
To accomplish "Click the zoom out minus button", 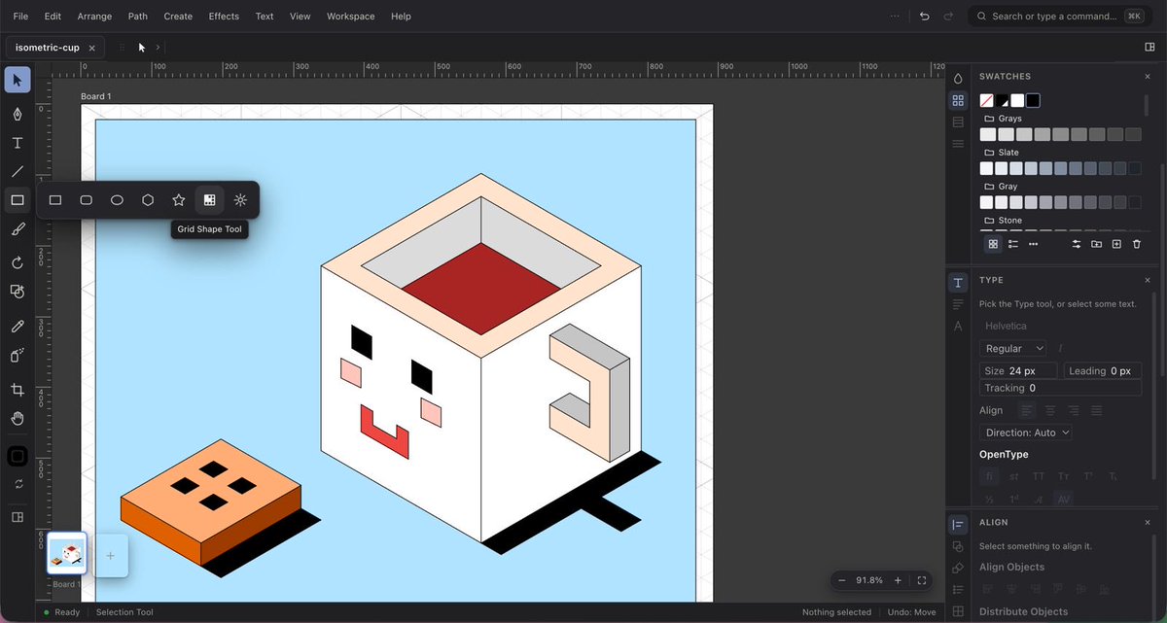I will click(x=842, y=580).
